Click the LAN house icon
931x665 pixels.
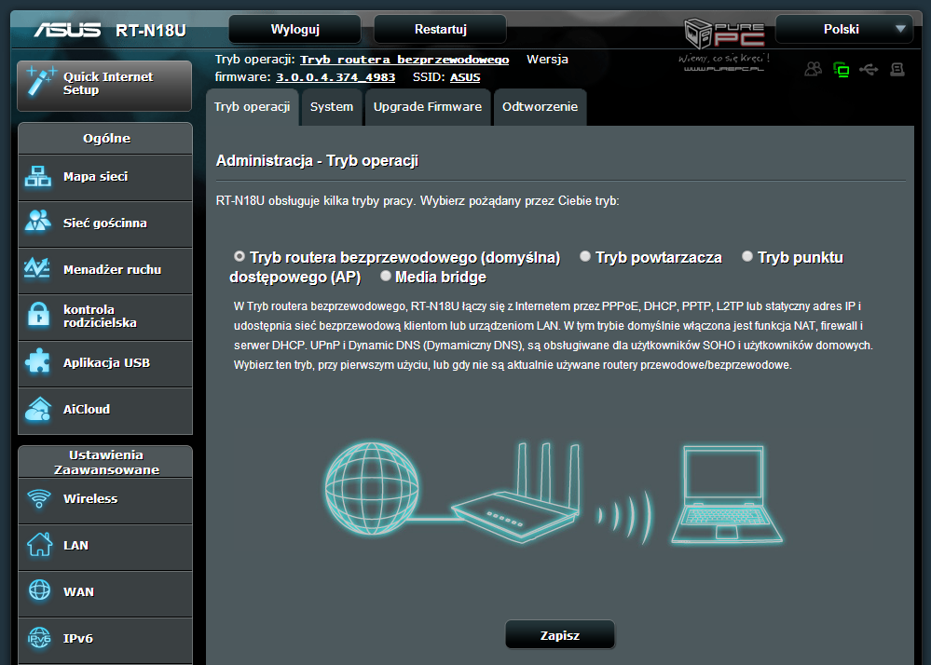tap(40, 544)
